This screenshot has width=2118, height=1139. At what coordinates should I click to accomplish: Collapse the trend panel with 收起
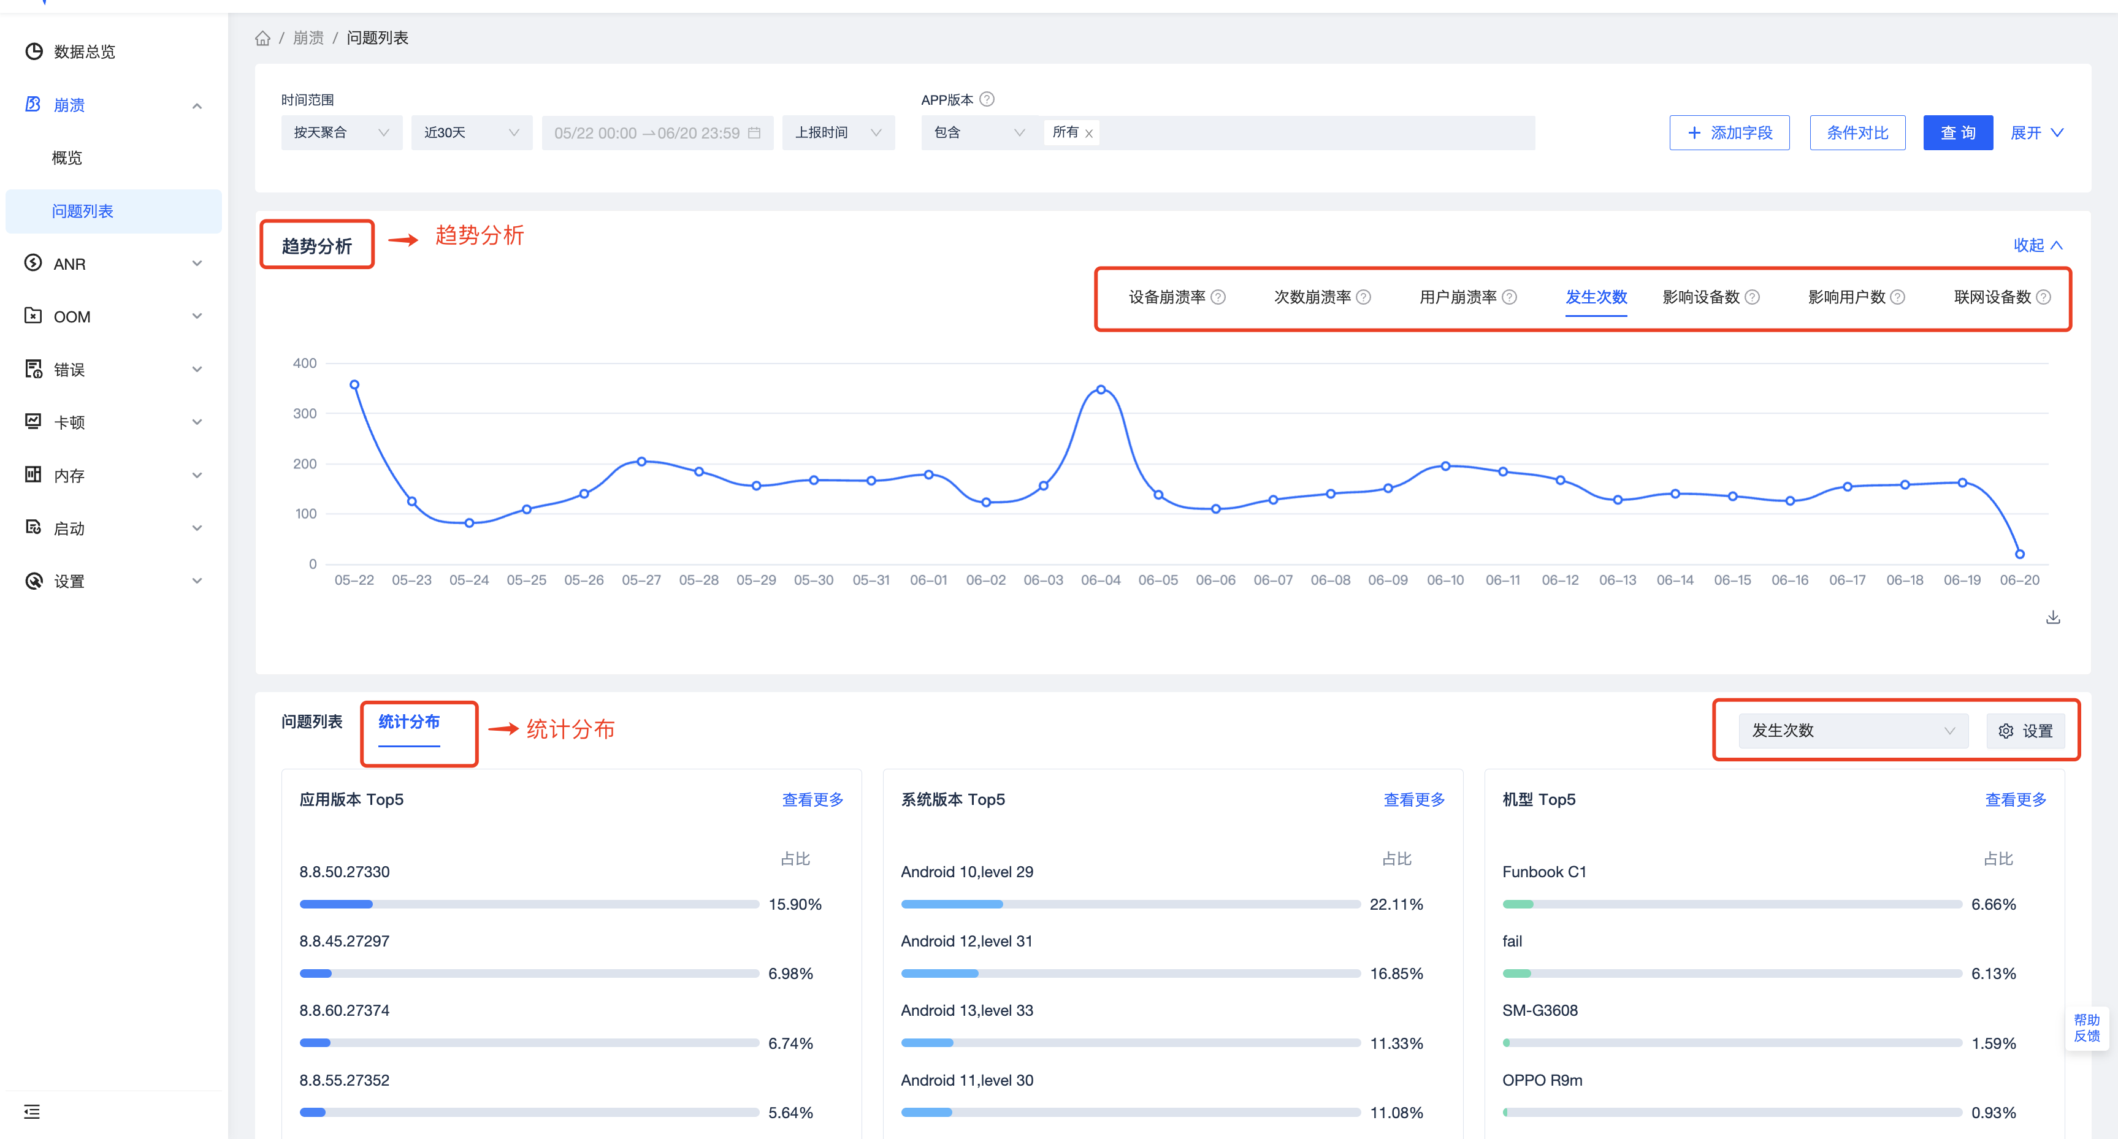(x=2038, y=245)
